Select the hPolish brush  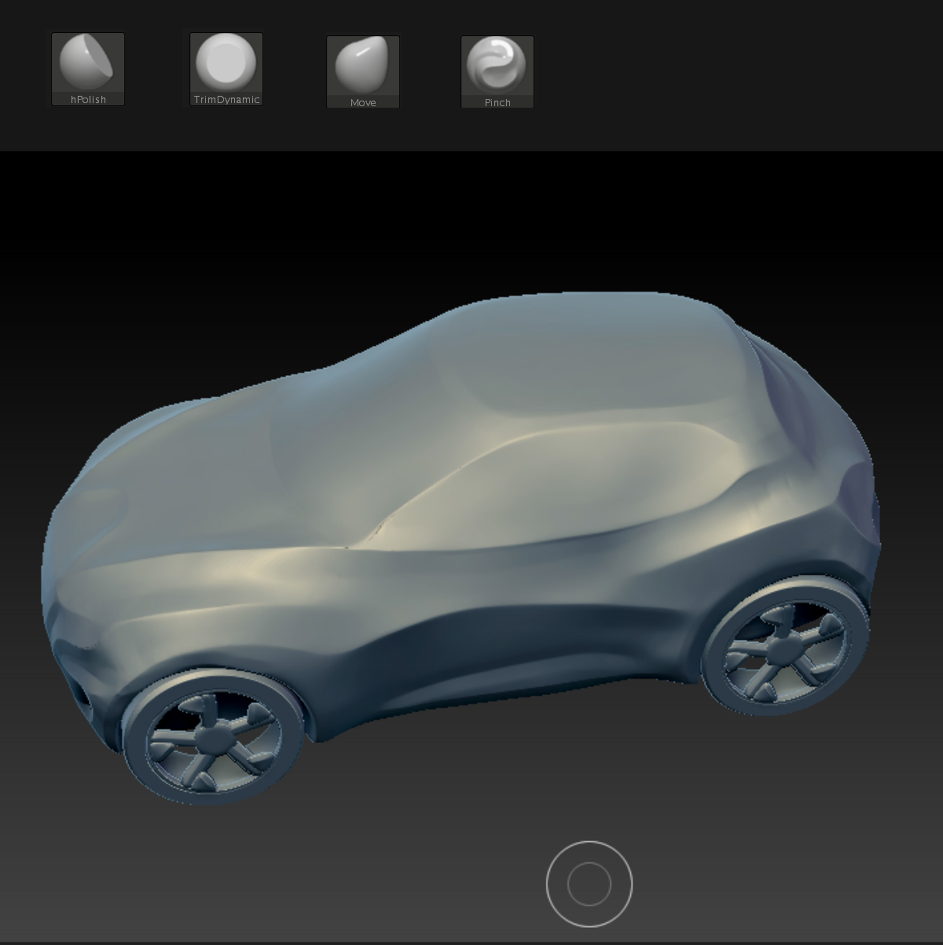(88, 69)
